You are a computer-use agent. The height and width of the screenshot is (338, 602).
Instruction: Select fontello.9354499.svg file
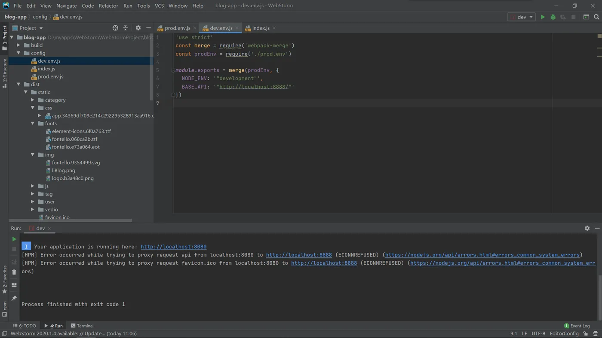click(x=76, y=163)
